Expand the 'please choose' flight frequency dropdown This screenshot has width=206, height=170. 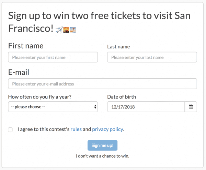coord(53,107)
